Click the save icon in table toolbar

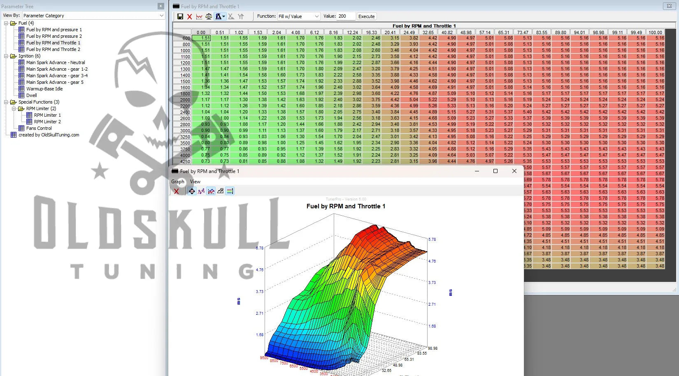(180, 16)
